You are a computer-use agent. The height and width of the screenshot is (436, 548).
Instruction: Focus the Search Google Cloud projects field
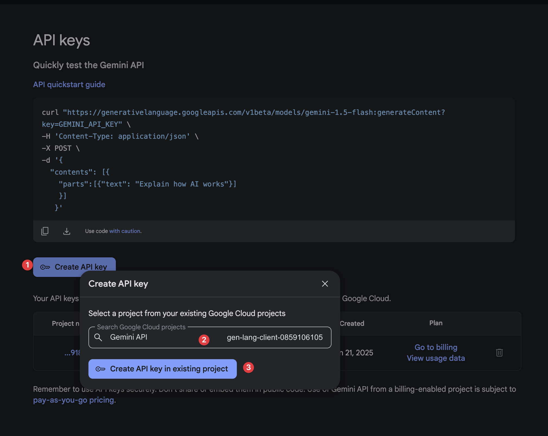210,337
